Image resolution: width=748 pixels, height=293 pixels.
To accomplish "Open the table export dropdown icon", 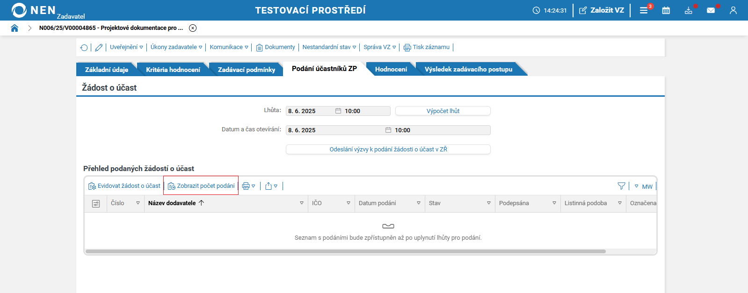I will (271, 186).
